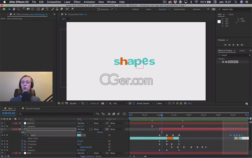The image size is (252, 158).
Task: Jump to first frame in Preview panel
Action: pos(225,45)
